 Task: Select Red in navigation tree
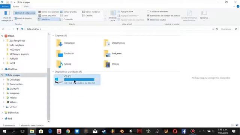pos(10,118)
